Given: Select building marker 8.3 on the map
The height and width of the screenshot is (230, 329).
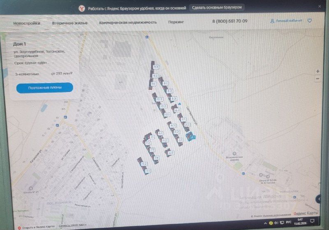Looking at the screenshot, I should [174, 98].
